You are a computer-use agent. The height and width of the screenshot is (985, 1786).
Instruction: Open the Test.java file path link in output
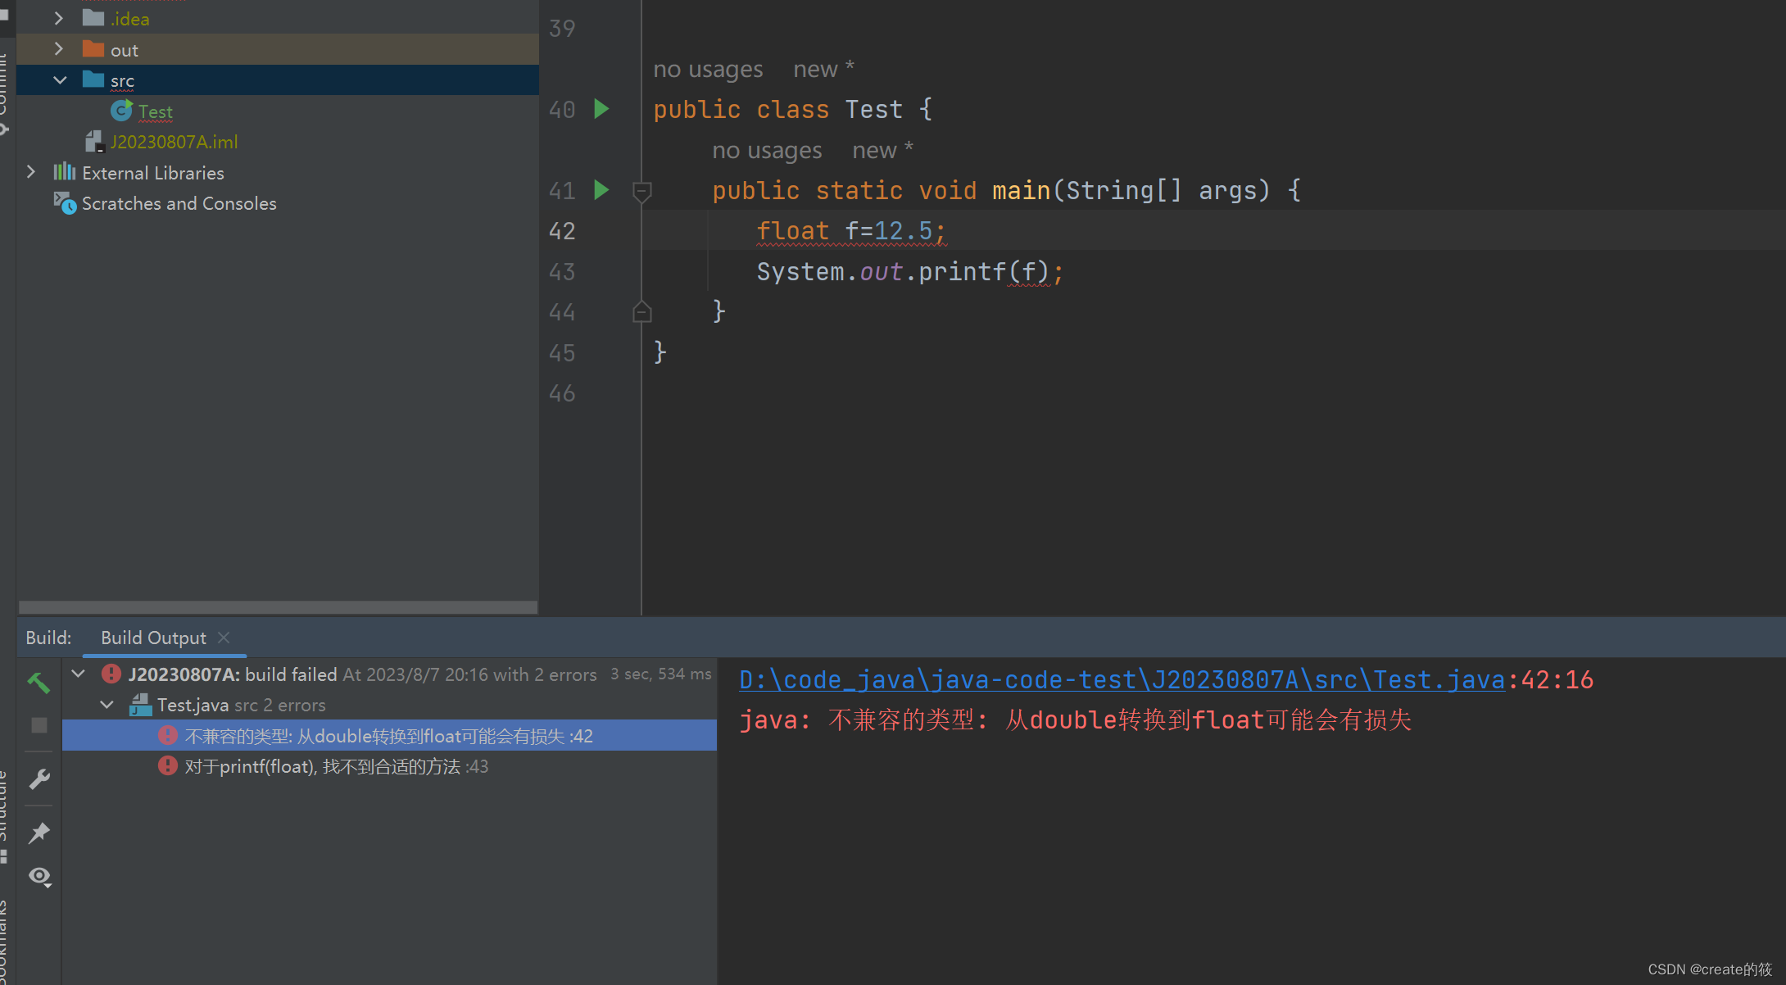1121,679
